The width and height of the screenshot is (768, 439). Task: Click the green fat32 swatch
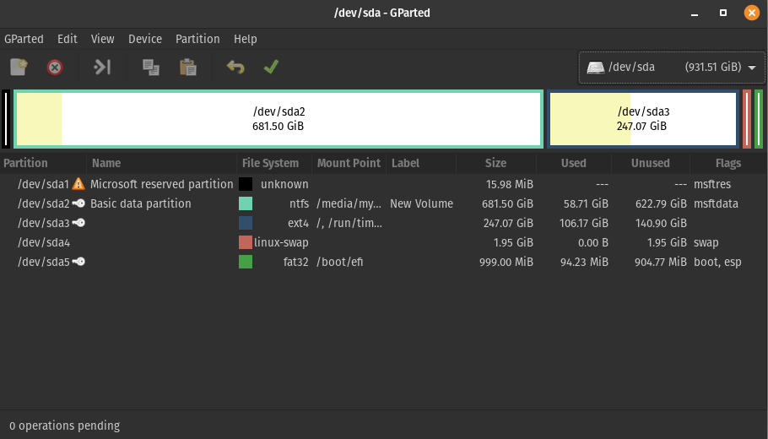coord(246,262)
